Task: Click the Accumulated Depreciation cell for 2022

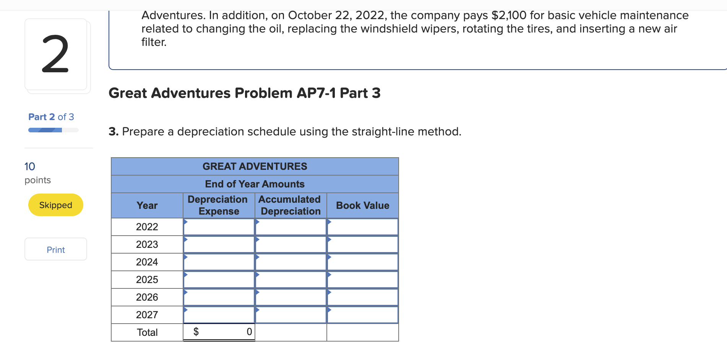Action: pyautogui.click(x=290, y=226)
